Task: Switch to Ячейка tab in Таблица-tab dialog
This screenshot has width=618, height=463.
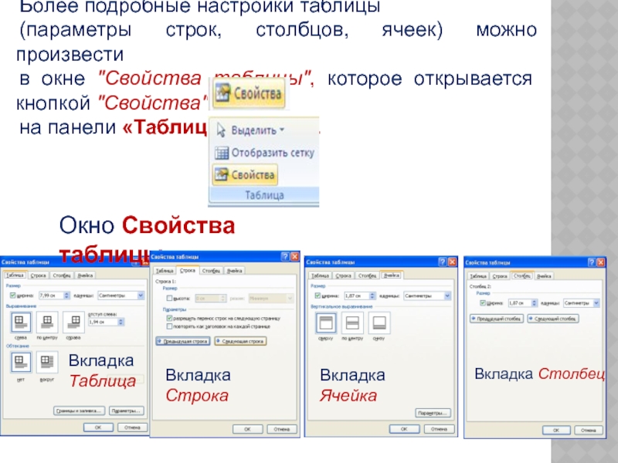Action: click(85, 275)
